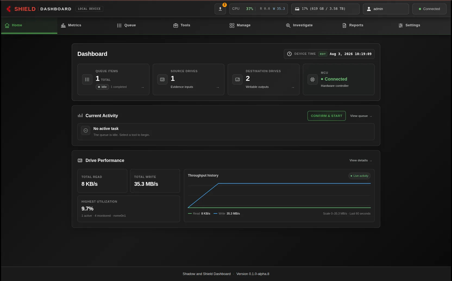
Task: Open the upload notifications icon with badge
Action: coord(220,9)
